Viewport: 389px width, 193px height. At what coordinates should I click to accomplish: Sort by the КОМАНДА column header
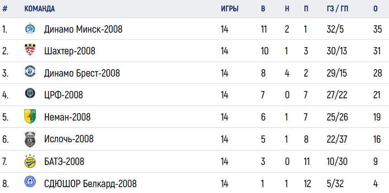click(39, 9)
